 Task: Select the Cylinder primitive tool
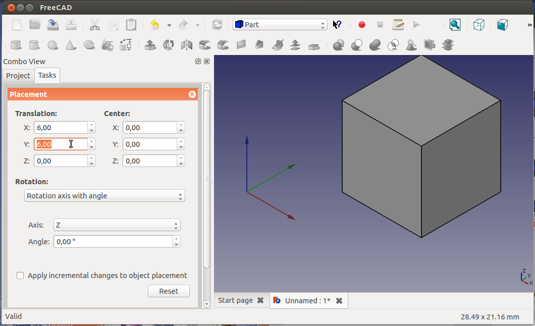34,45
